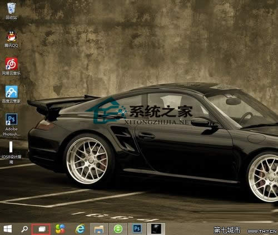
Task: Launch Adobe Photoshop desktop shortcut
Action: pyautogui.click(x=11, y=125)
